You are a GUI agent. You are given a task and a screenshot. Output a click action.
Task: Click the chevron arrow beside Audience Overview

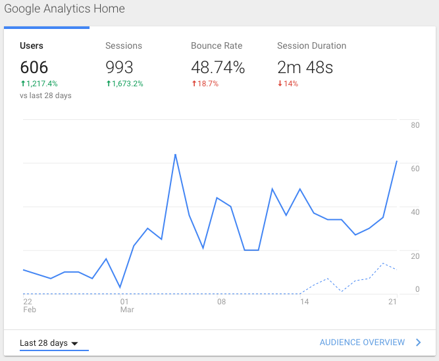419,342
